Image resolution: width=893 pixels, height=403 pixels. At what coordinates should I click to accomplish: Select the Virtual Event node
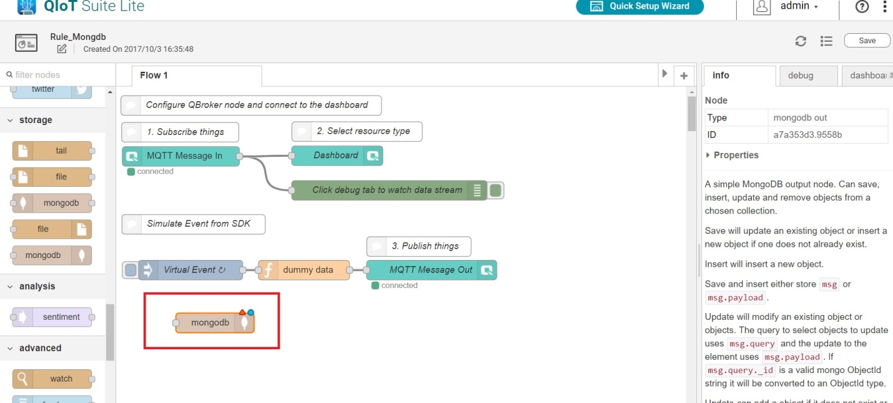(190, 270)
